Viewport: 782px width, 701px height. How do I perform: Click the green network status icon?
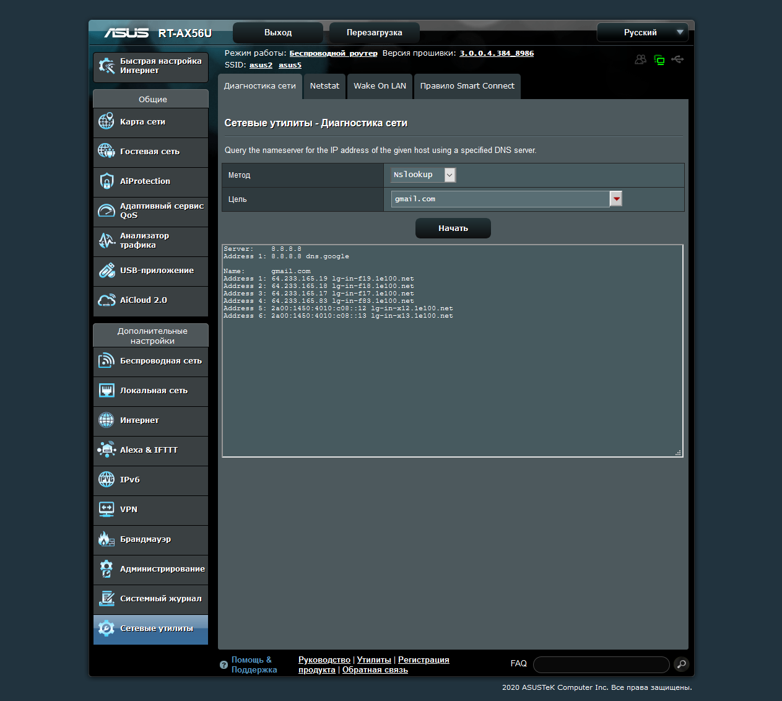pyautogui.click(x=659, y=60)
